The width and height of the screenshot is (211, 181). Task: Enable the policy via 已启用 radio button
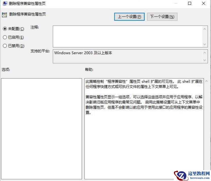point(5,37)
